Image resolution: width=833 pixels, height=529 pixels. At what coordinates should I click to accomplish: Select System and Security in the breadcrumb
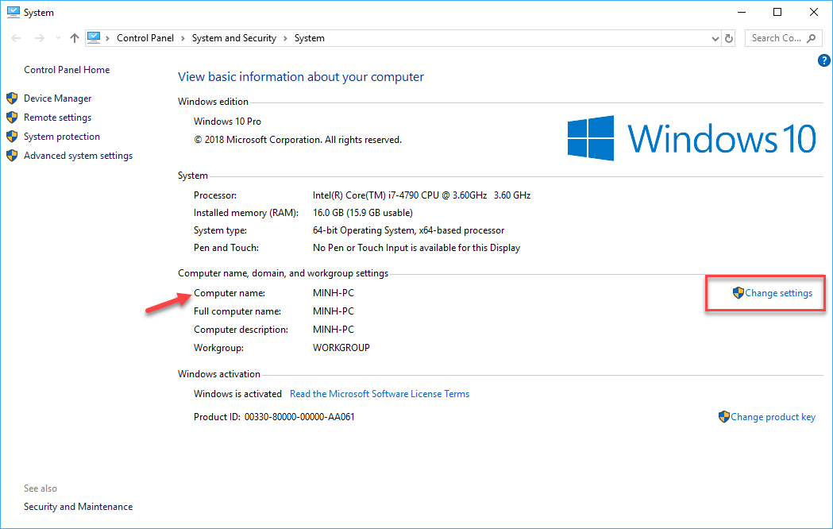coord(233,37)
